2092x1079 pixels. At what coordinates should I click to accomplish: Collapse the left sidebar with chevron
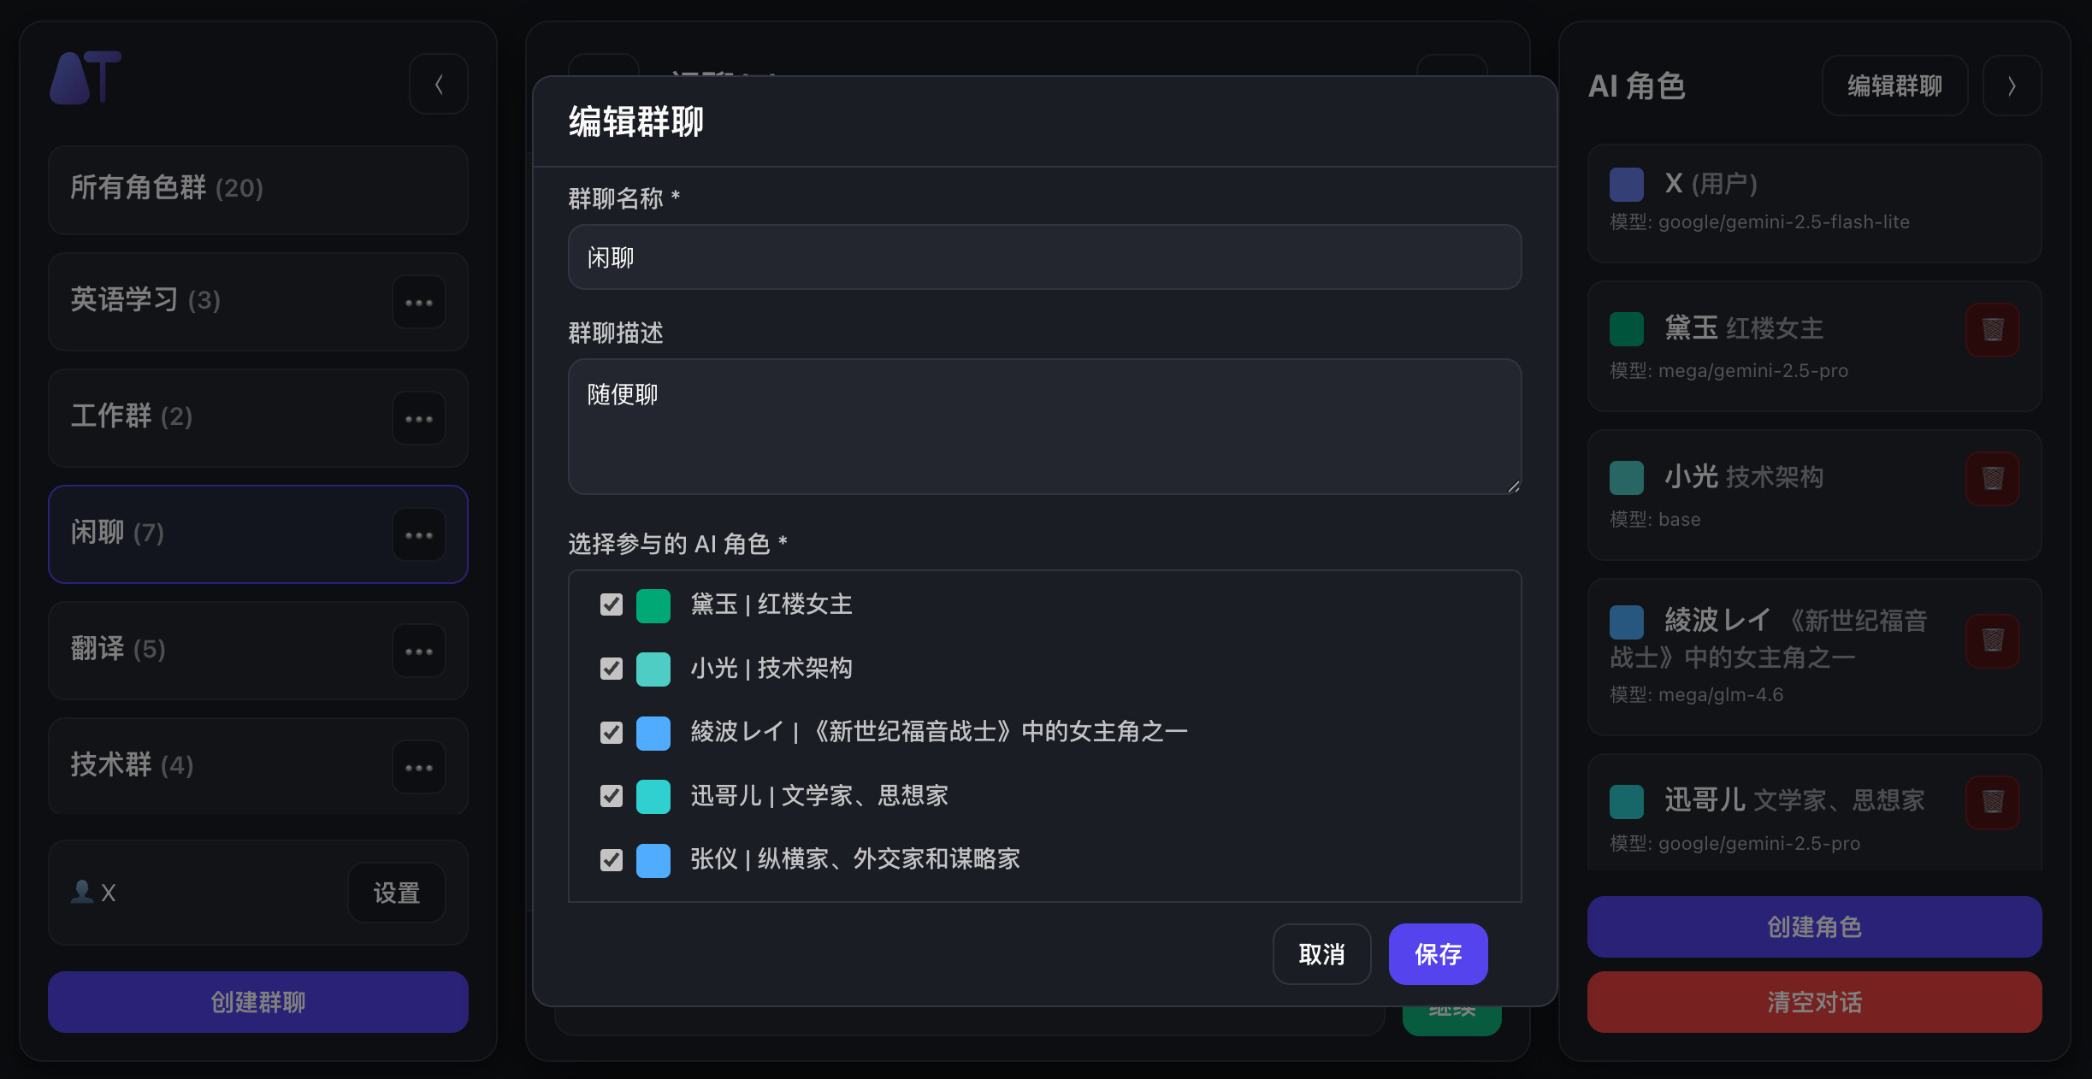(x=439, y=84)
